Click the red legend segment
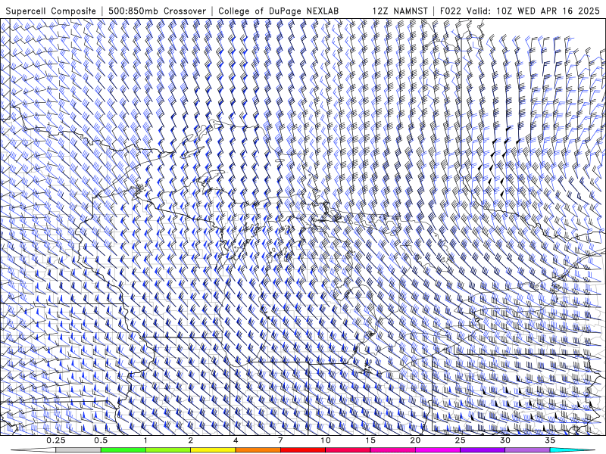606x454 pixels. tap(302, 450)
